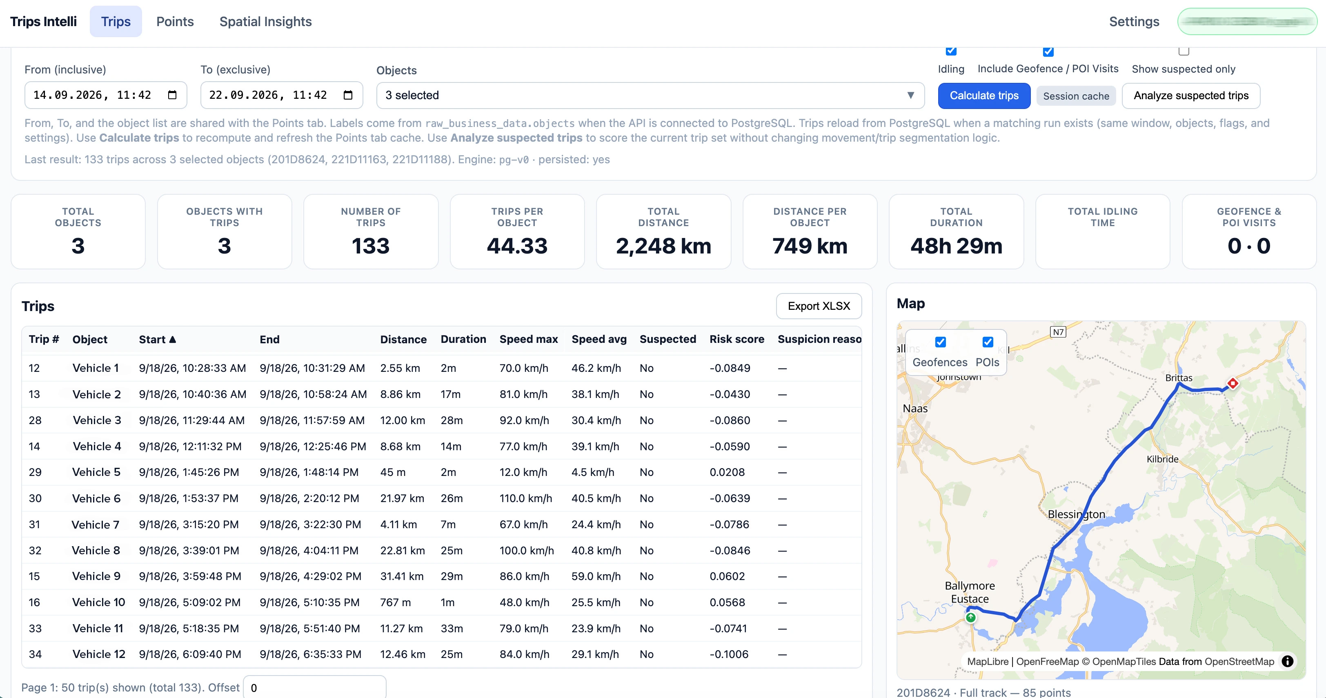The height and width of the screenshot is (698, 1326).
Task: Click the Trips Per Object card 44.33
Action: point(517,231)
